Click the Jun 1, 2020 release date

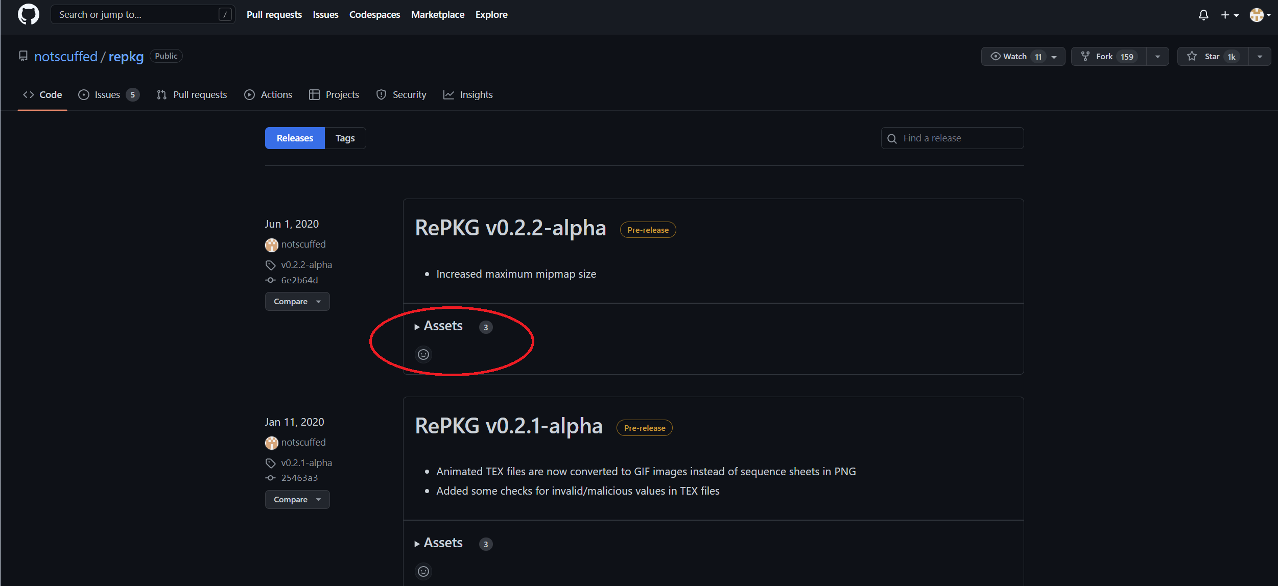tap(292, 224)
